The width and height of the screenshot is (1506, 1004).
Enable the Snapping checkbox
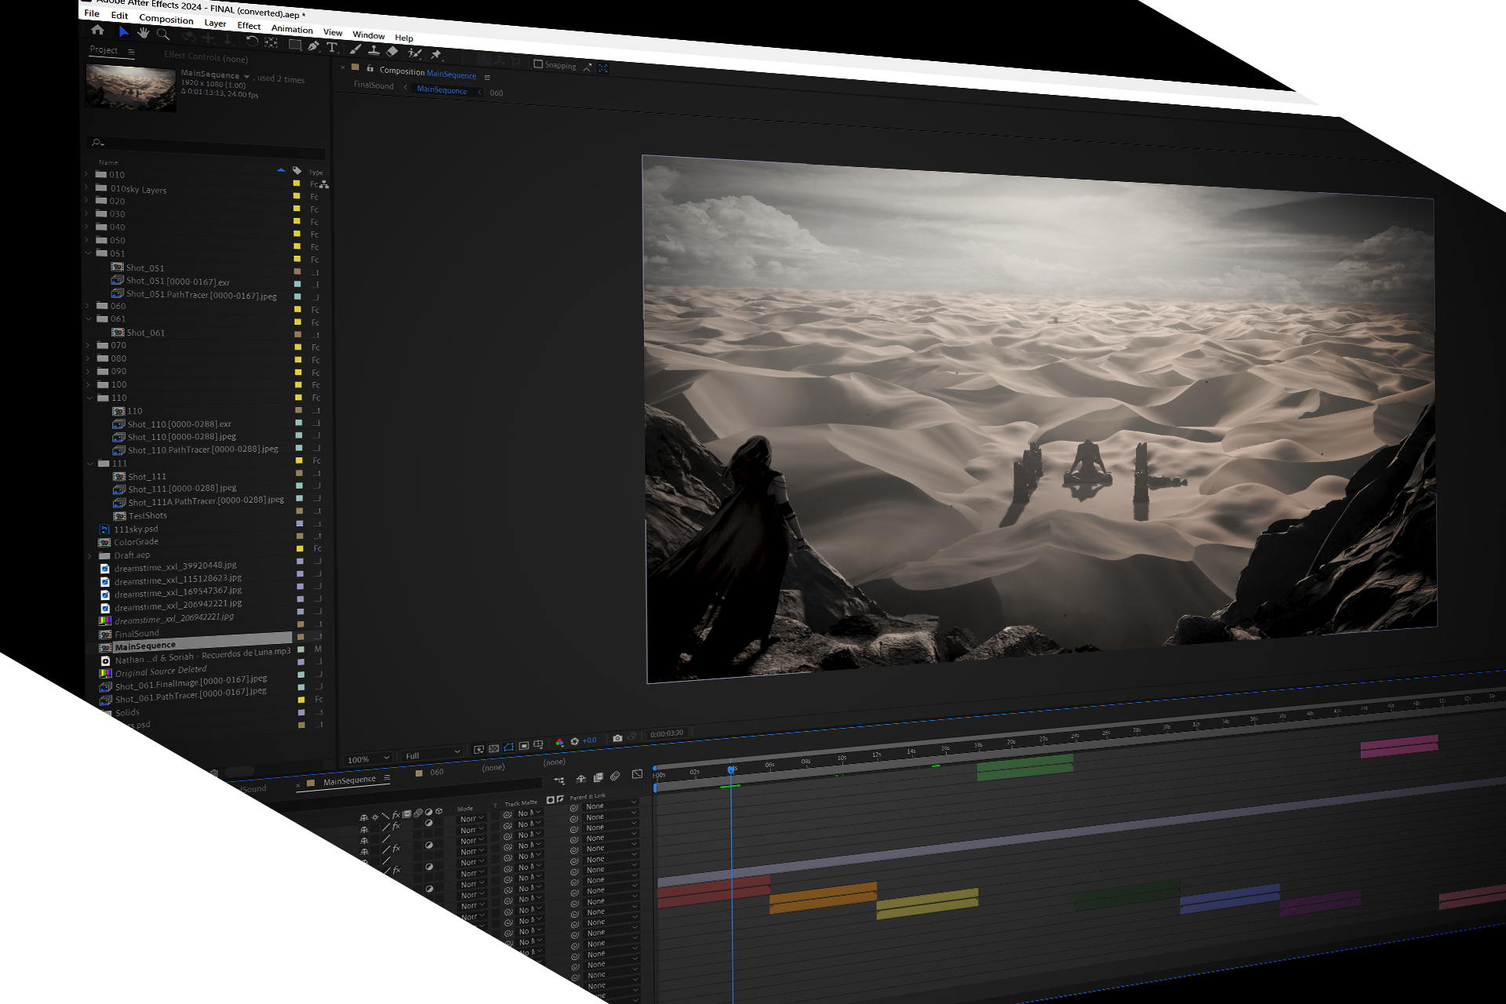(x=538, y=64)
